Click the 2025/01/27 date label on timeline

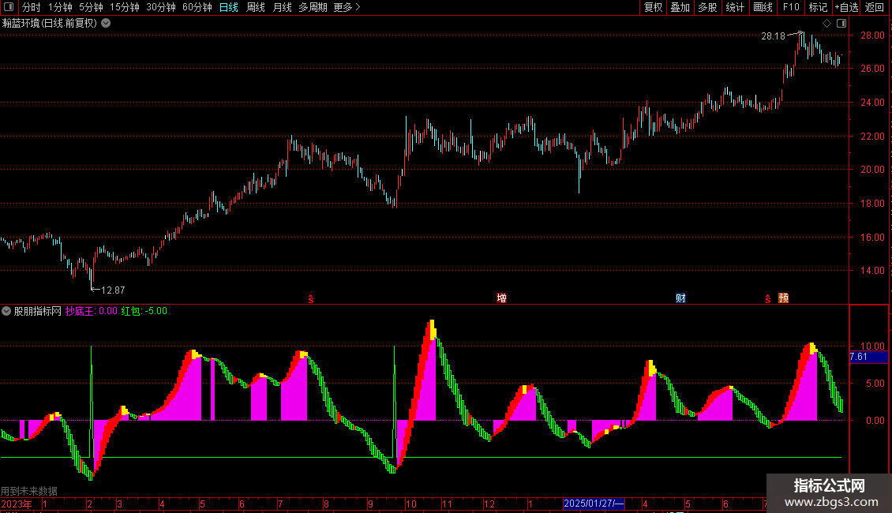coord(594,504)
